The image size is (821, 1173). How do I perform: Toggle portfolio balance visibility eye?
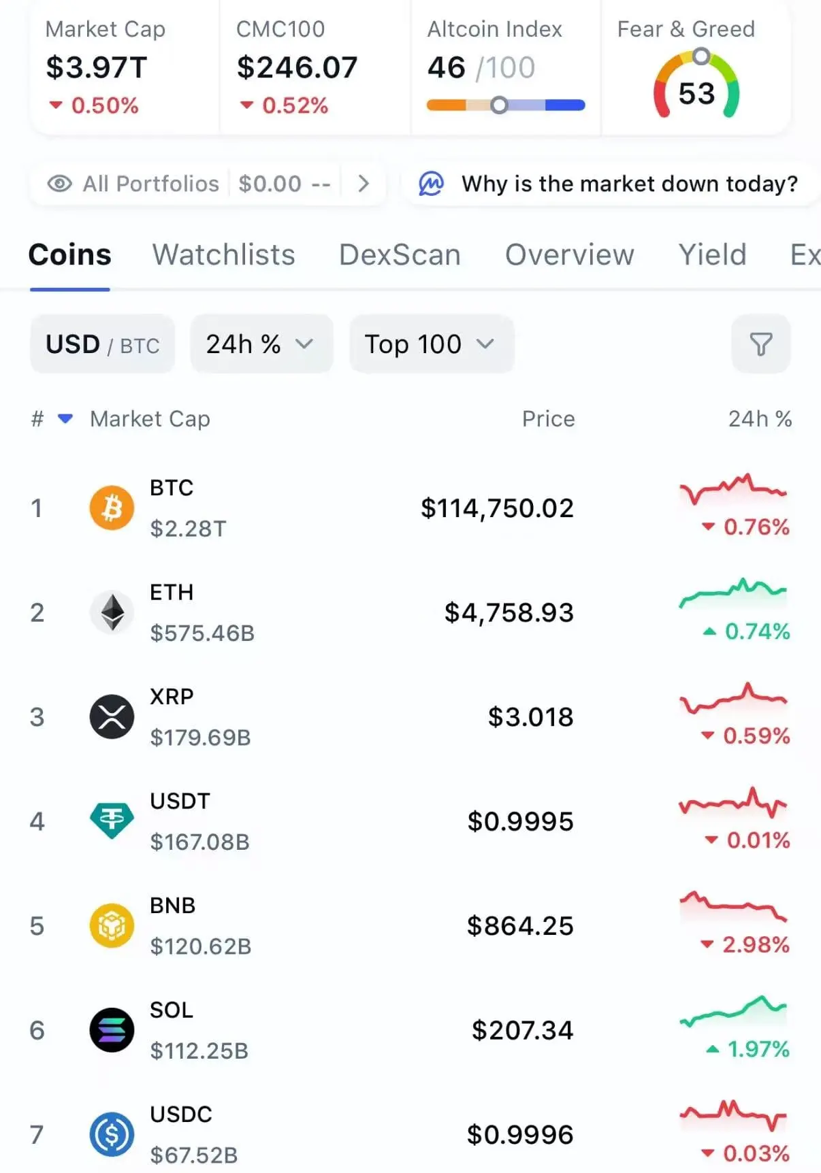point(59,184)
